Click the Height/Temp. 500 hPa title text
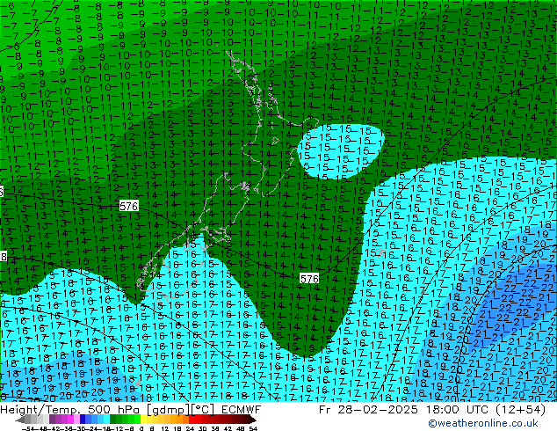 coord(71,410)
